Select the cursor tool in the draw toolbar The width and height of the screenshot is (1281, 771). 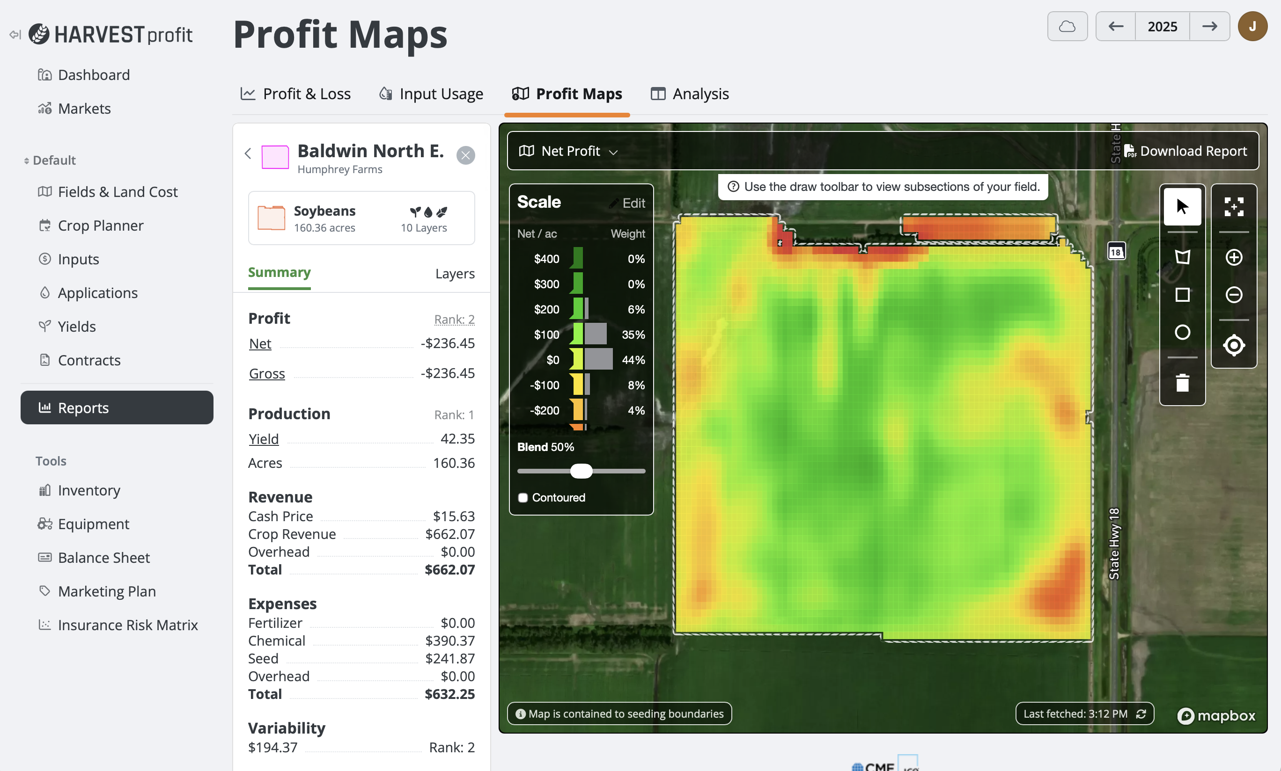1183,206
